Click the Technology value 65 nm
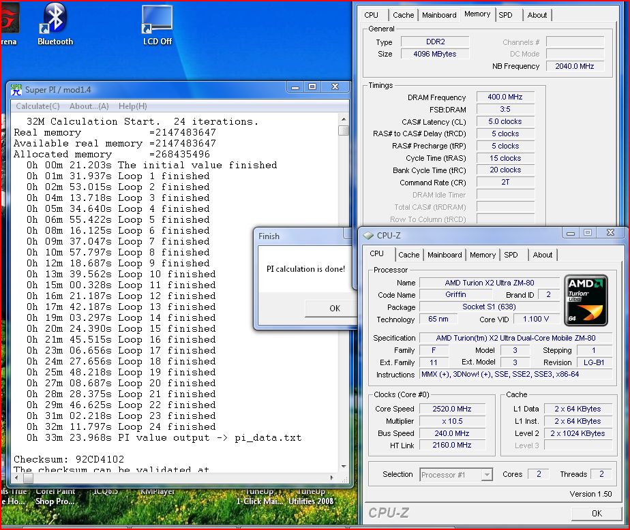This screenshot has height=530, width=630. [x=438, y=319]
